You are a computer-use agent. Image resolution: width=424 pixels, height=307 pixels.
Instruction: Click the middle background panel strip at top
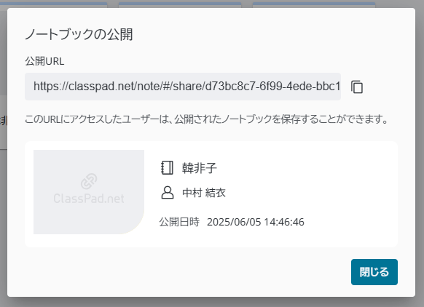click(x=180, y=4)
